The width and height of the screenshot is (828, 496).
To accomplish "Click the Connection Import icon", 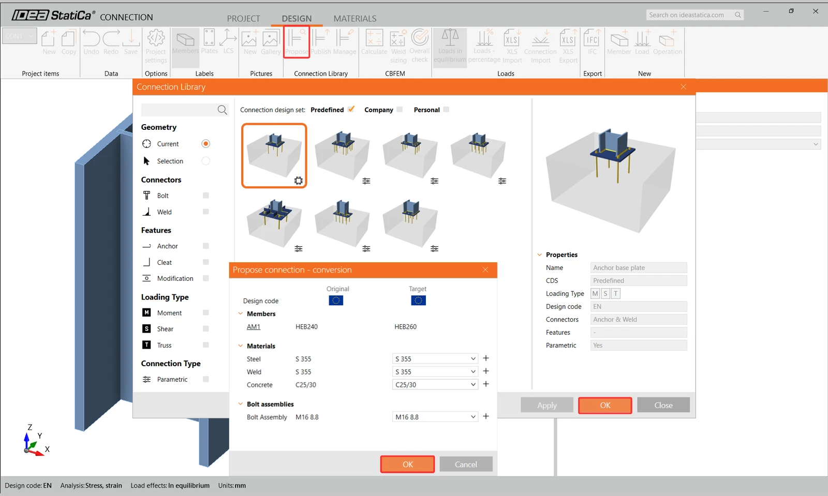I will tap(540, 47).
